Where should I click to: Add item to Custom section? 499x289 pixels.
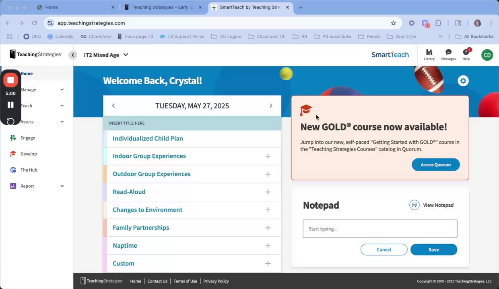[x=268, y=264]
